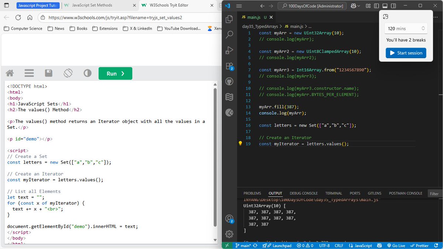This screenshot has width=443, height=249.
Task: Open the browser tab actions menu
Action: 6,5
